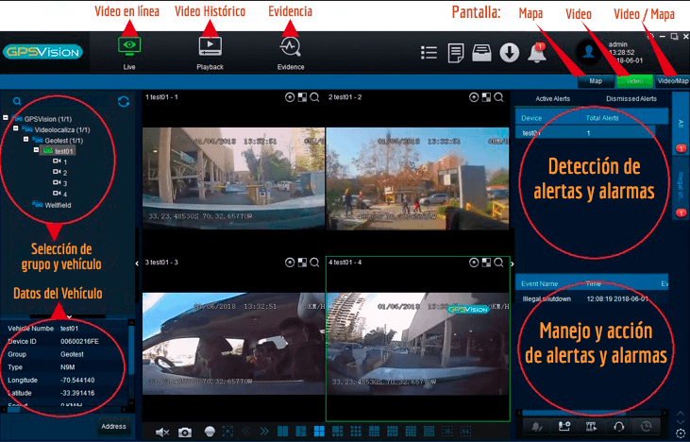Switch screen to green Video mode
Image resolution: width=690 pixels, height=442 pixels.
[x=634, y=81]
